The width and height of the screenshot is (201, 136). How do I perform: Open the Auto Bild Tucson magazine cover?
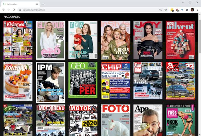point(148,81)
